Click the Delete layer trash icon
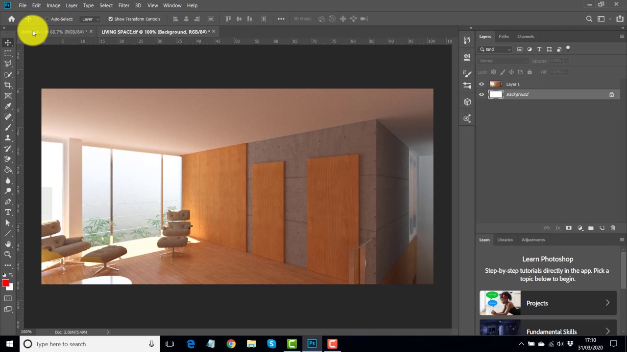 tap(613, 228)
